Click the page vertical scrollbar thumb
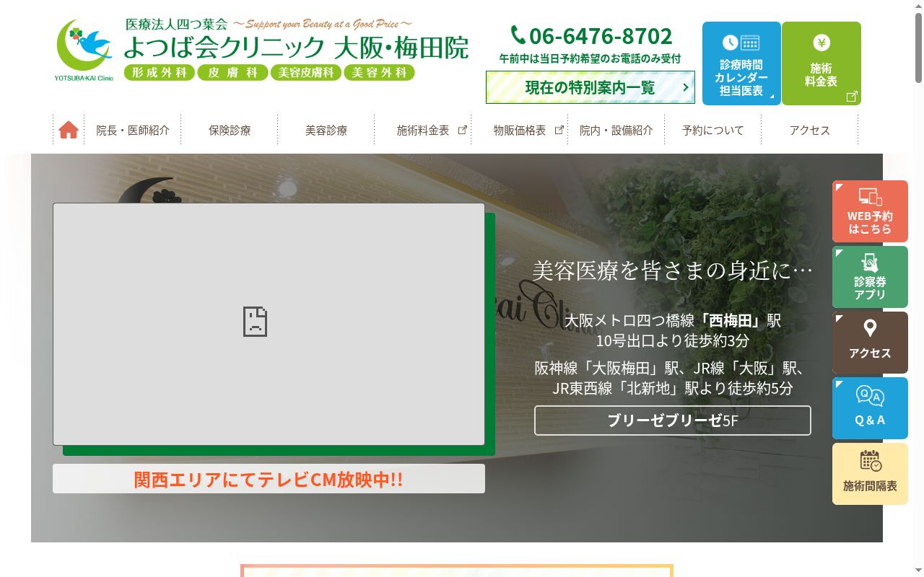 (918, 47)
